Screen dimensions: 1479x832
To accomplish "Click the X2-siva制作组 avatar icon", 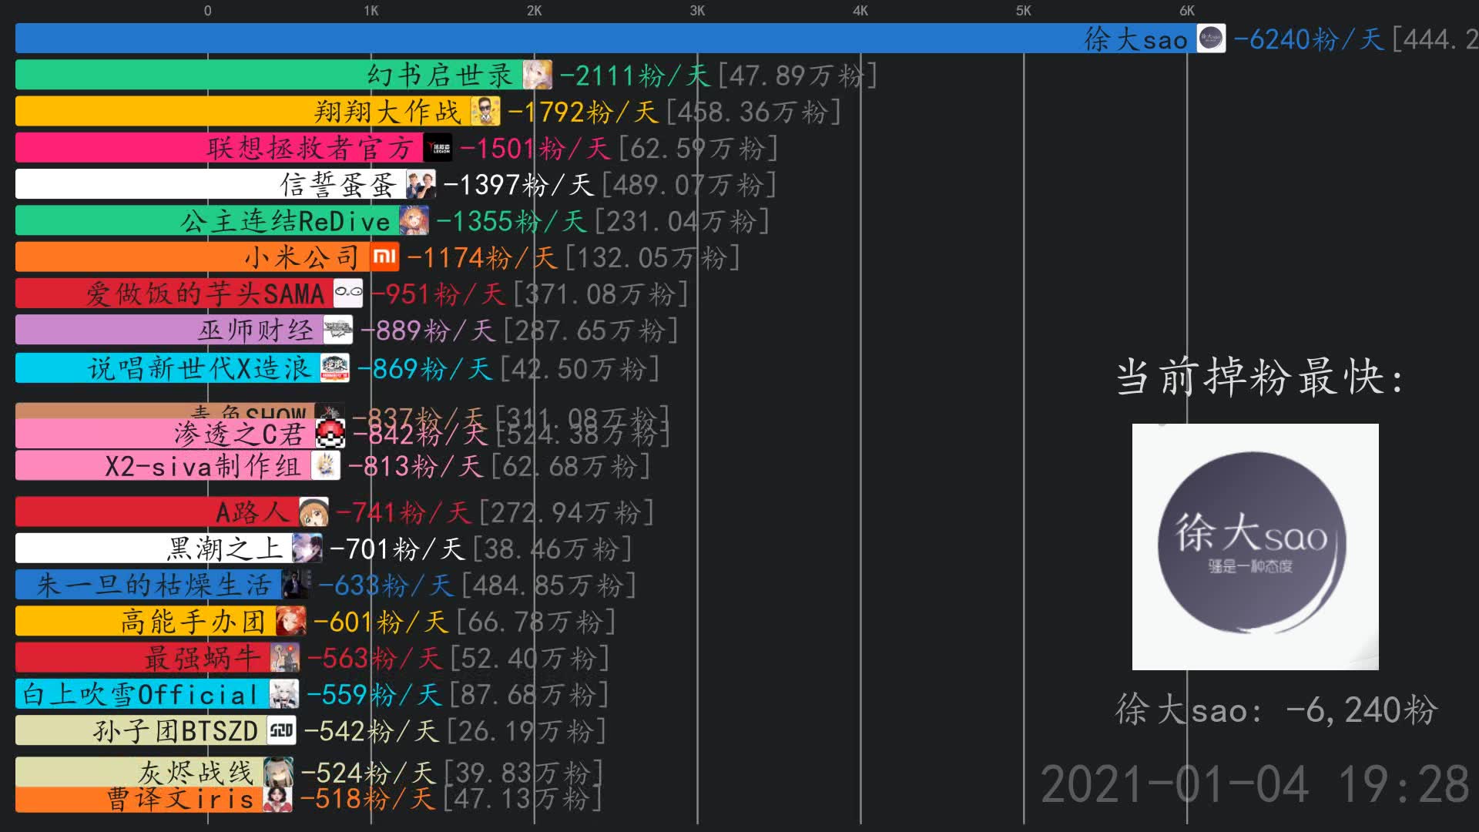I will 325,465.
